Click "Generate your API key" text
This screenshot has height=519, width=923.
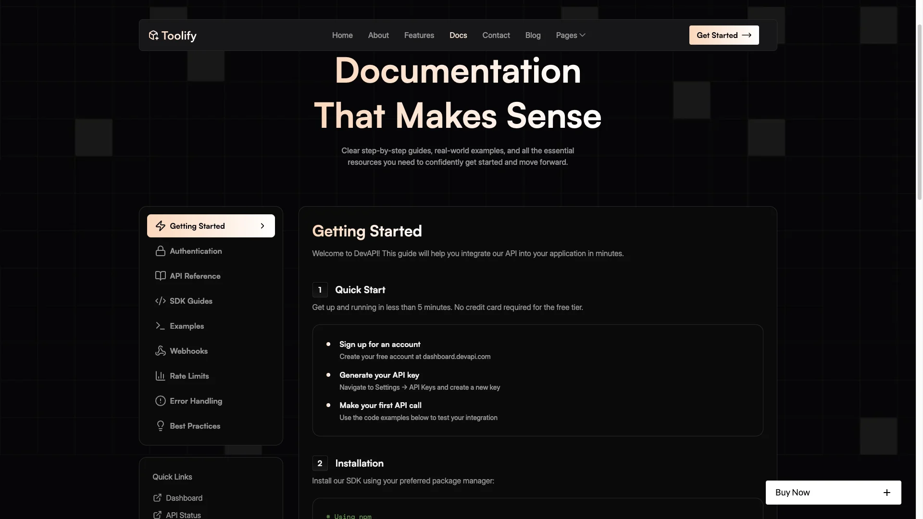coord(379,375)
